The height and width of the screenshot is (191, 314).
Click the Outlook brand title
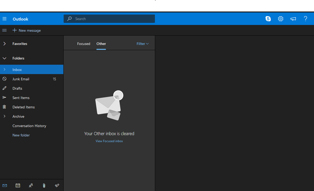(x=20, y=19)
